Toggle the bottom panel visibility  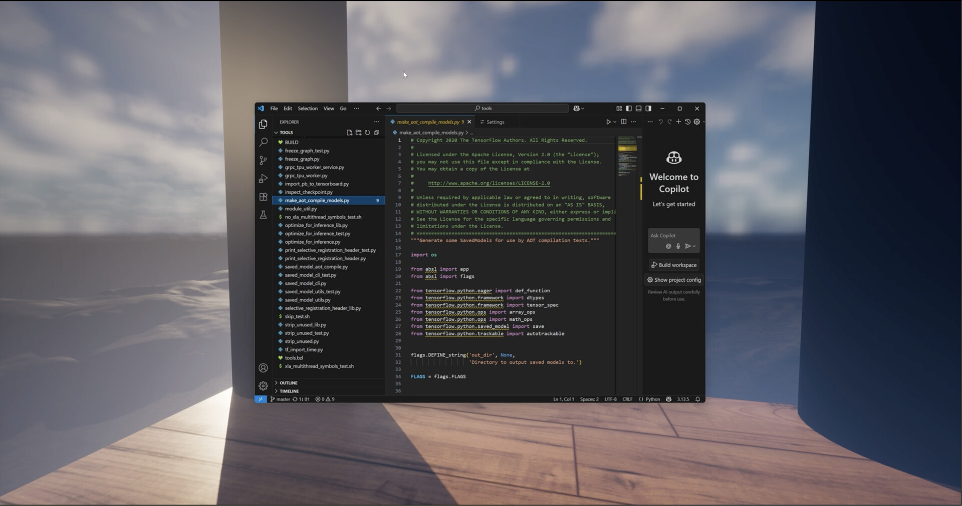pos(638,109)
